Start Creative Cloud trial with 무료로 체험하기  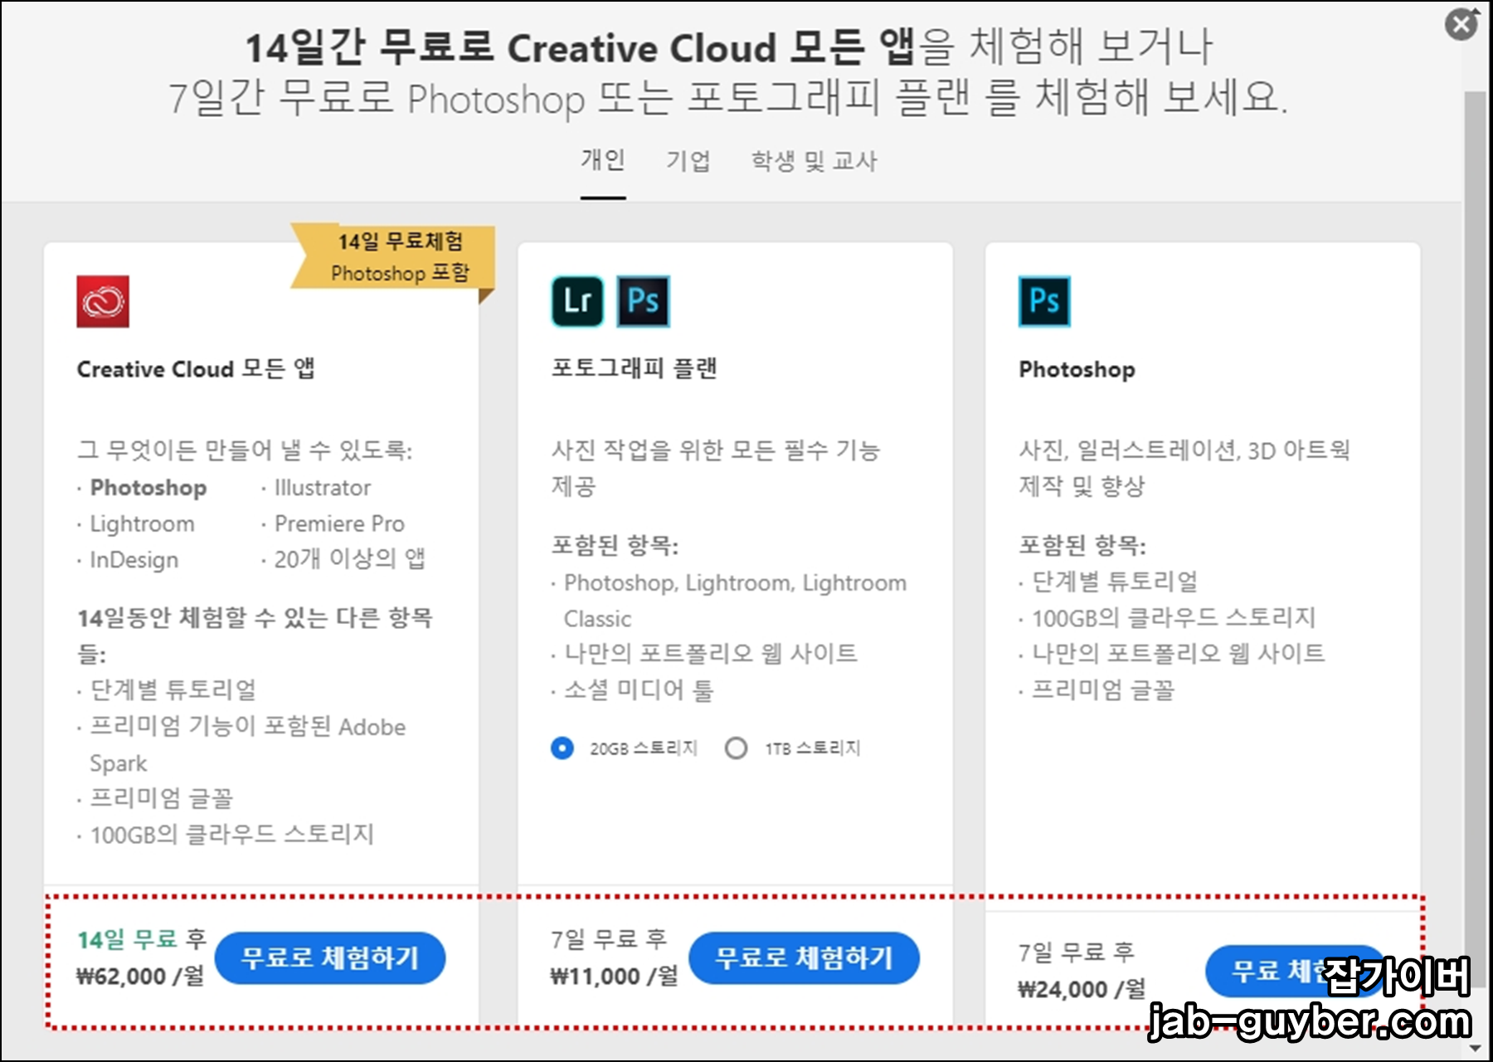pyautogui.click(x=330, y=958)
